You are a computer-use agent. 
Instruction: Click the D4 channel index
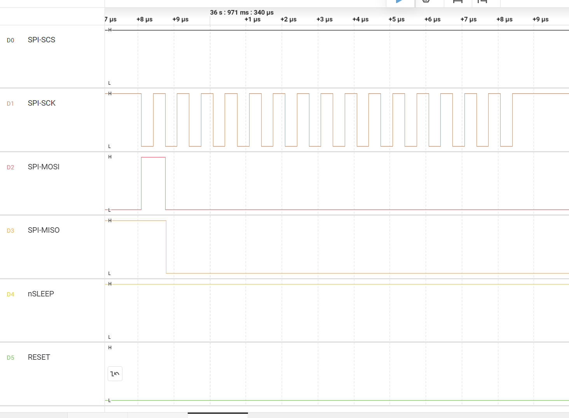coord(10,294)
